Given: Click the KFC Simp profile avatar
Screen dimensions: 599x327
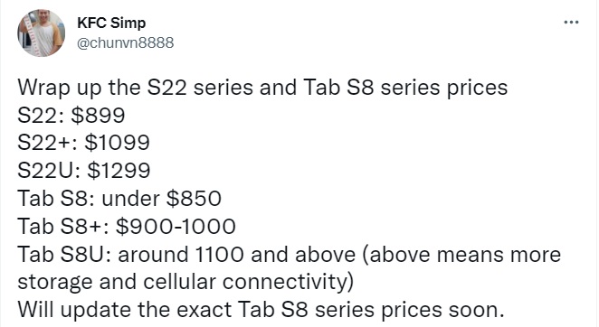Looking at the screenshot, I should 42,33.
